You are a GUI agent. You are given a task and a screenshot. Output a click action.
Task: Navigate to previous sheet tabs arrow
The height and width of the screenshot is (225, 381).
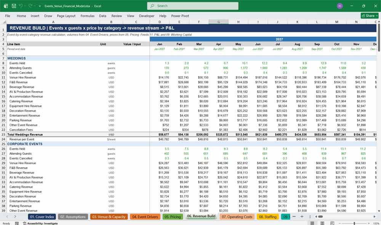[x=7, y=217]
